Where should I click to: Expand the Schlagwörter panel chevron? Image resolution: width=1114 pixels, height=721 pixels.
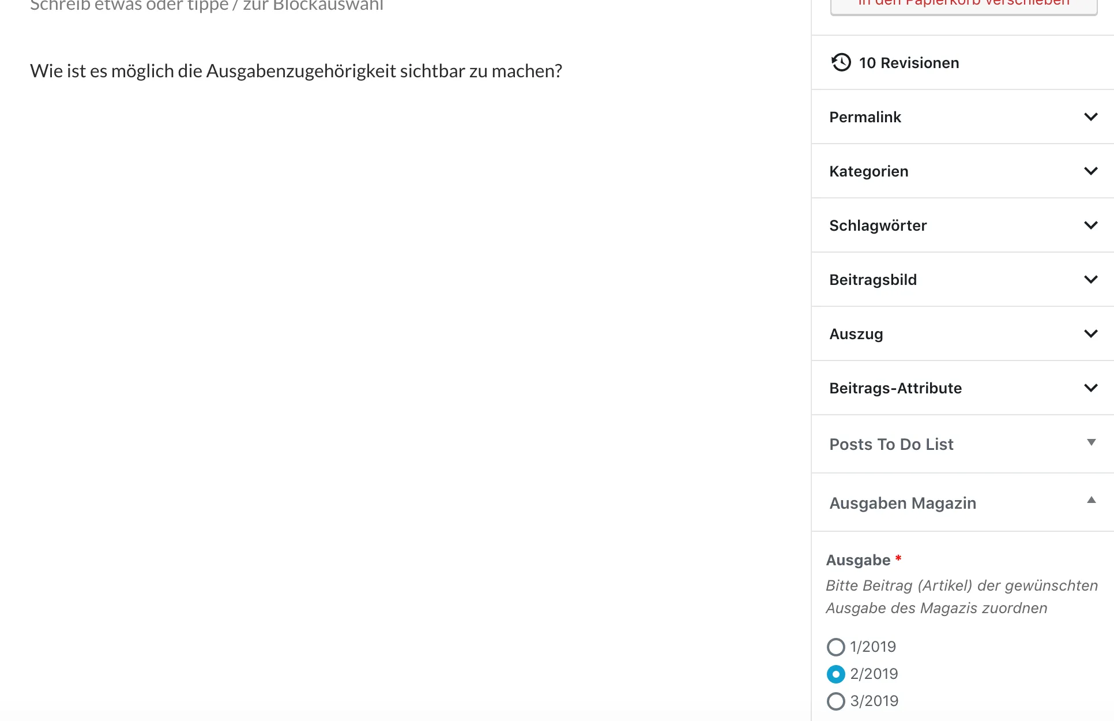pyautogui.click(x=1091, y=226)
